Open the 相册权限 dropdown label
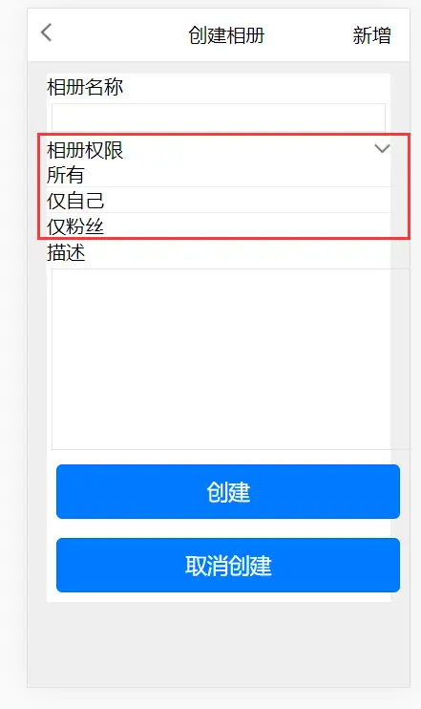Screen dimensions: 421x709 (x=85, y=150)
